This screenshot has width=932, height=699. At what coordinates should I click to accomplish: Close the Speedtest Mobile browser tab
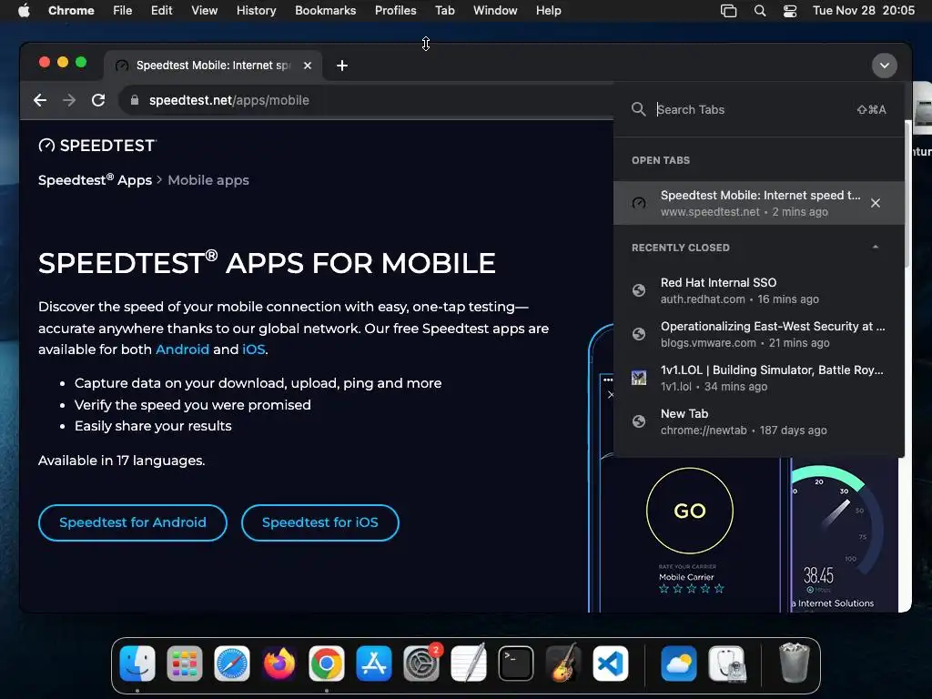coord(308,66)
